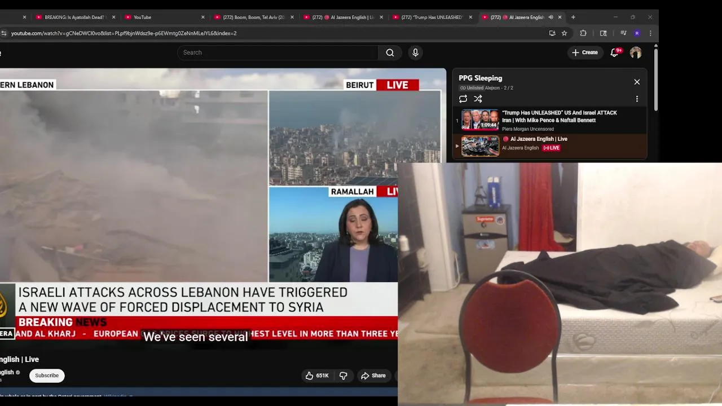
Task: Click the 'Trump Has UNLEASHED' playlist video title
Action: point(560,116)
